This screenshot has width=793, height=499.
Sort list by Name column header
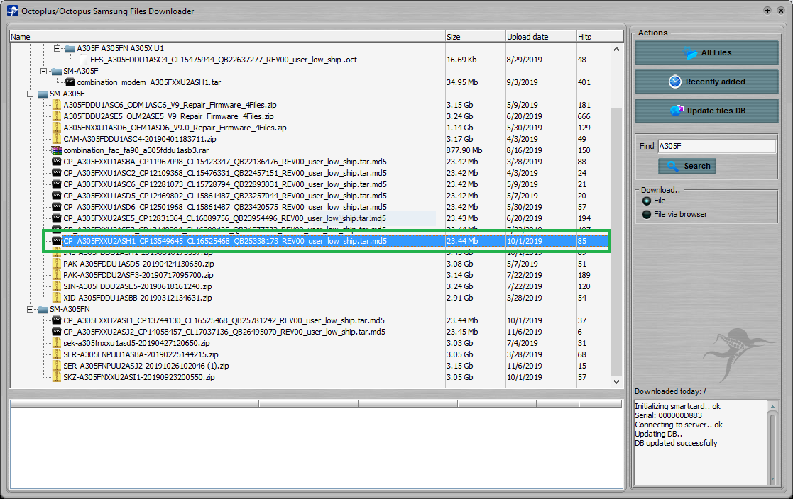[x=227, y=36]
